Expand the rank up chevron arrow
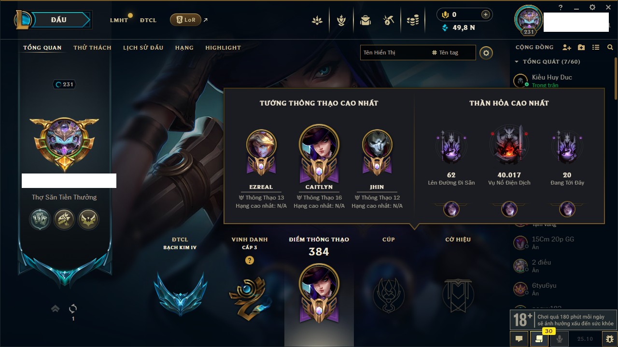The image size is (618, 347). [x=56, y=308]
